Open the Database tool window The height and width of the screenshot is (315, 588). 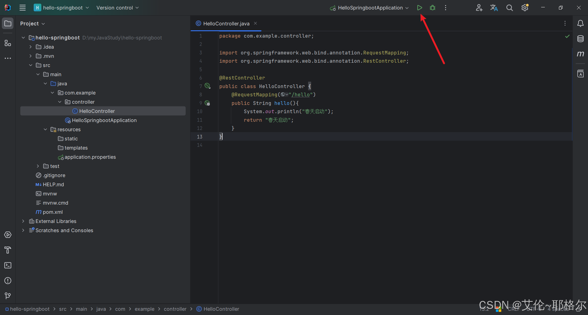(580, 39)
